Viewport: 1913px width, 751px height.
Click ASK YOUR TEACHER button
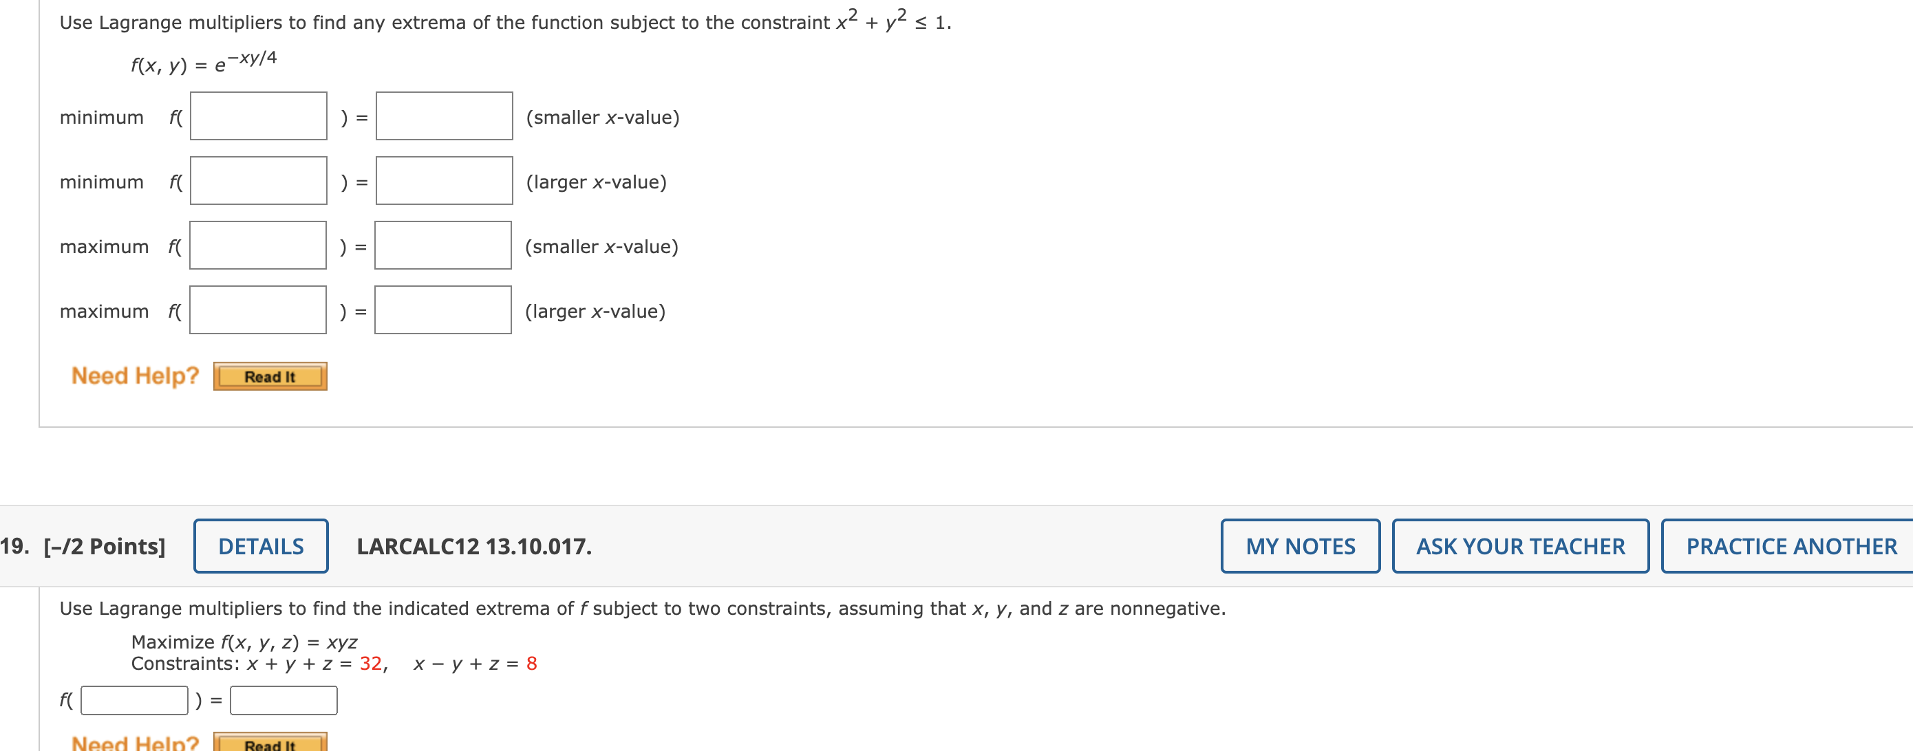point(1520,545)
